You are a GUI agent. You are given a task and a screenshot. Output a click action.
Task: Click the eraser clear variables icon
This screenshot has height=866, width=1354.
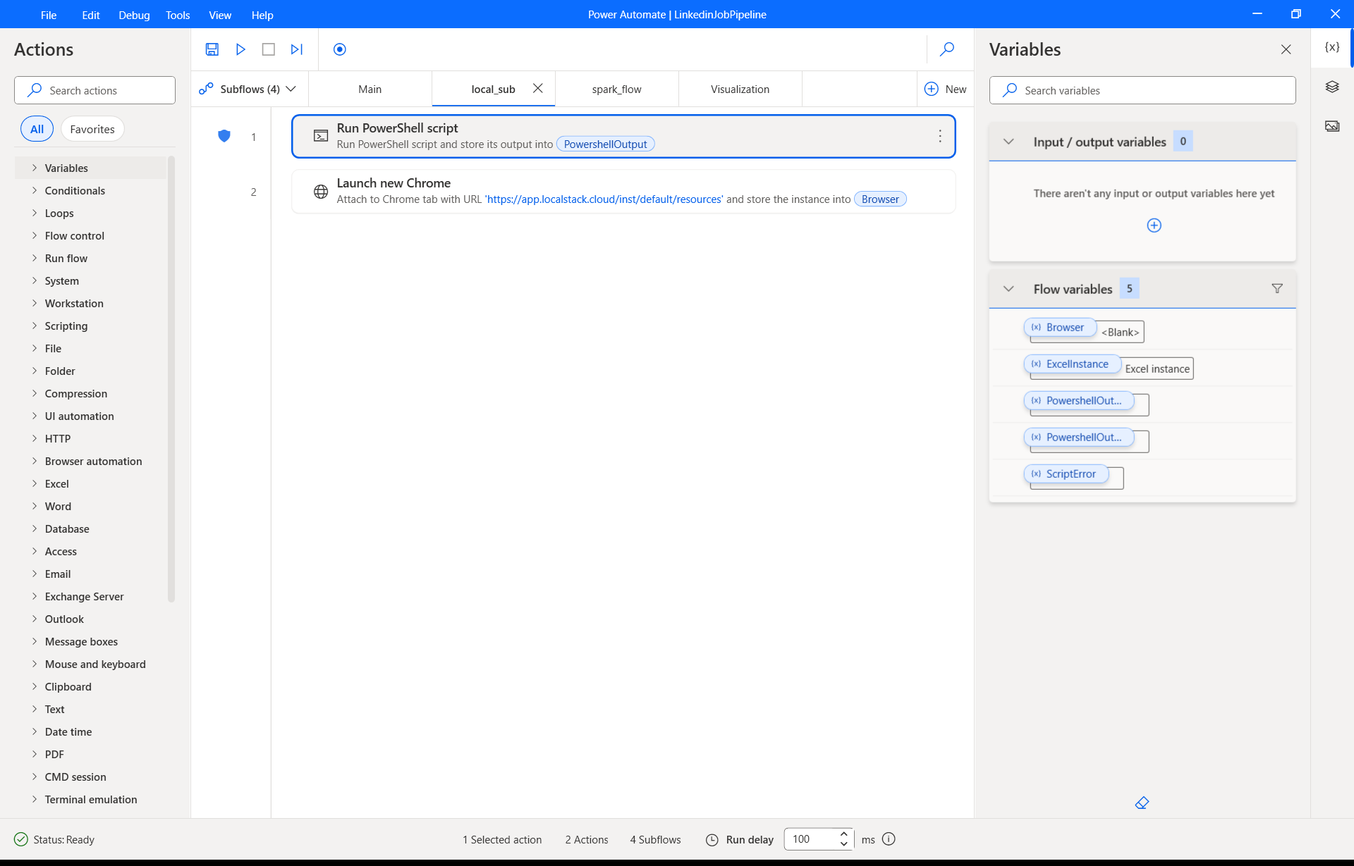pyautogui.click(x=1142, y=803)
